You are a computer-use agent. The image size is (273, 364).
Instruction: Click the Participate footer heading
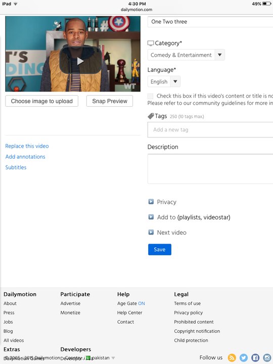point(75,294)
